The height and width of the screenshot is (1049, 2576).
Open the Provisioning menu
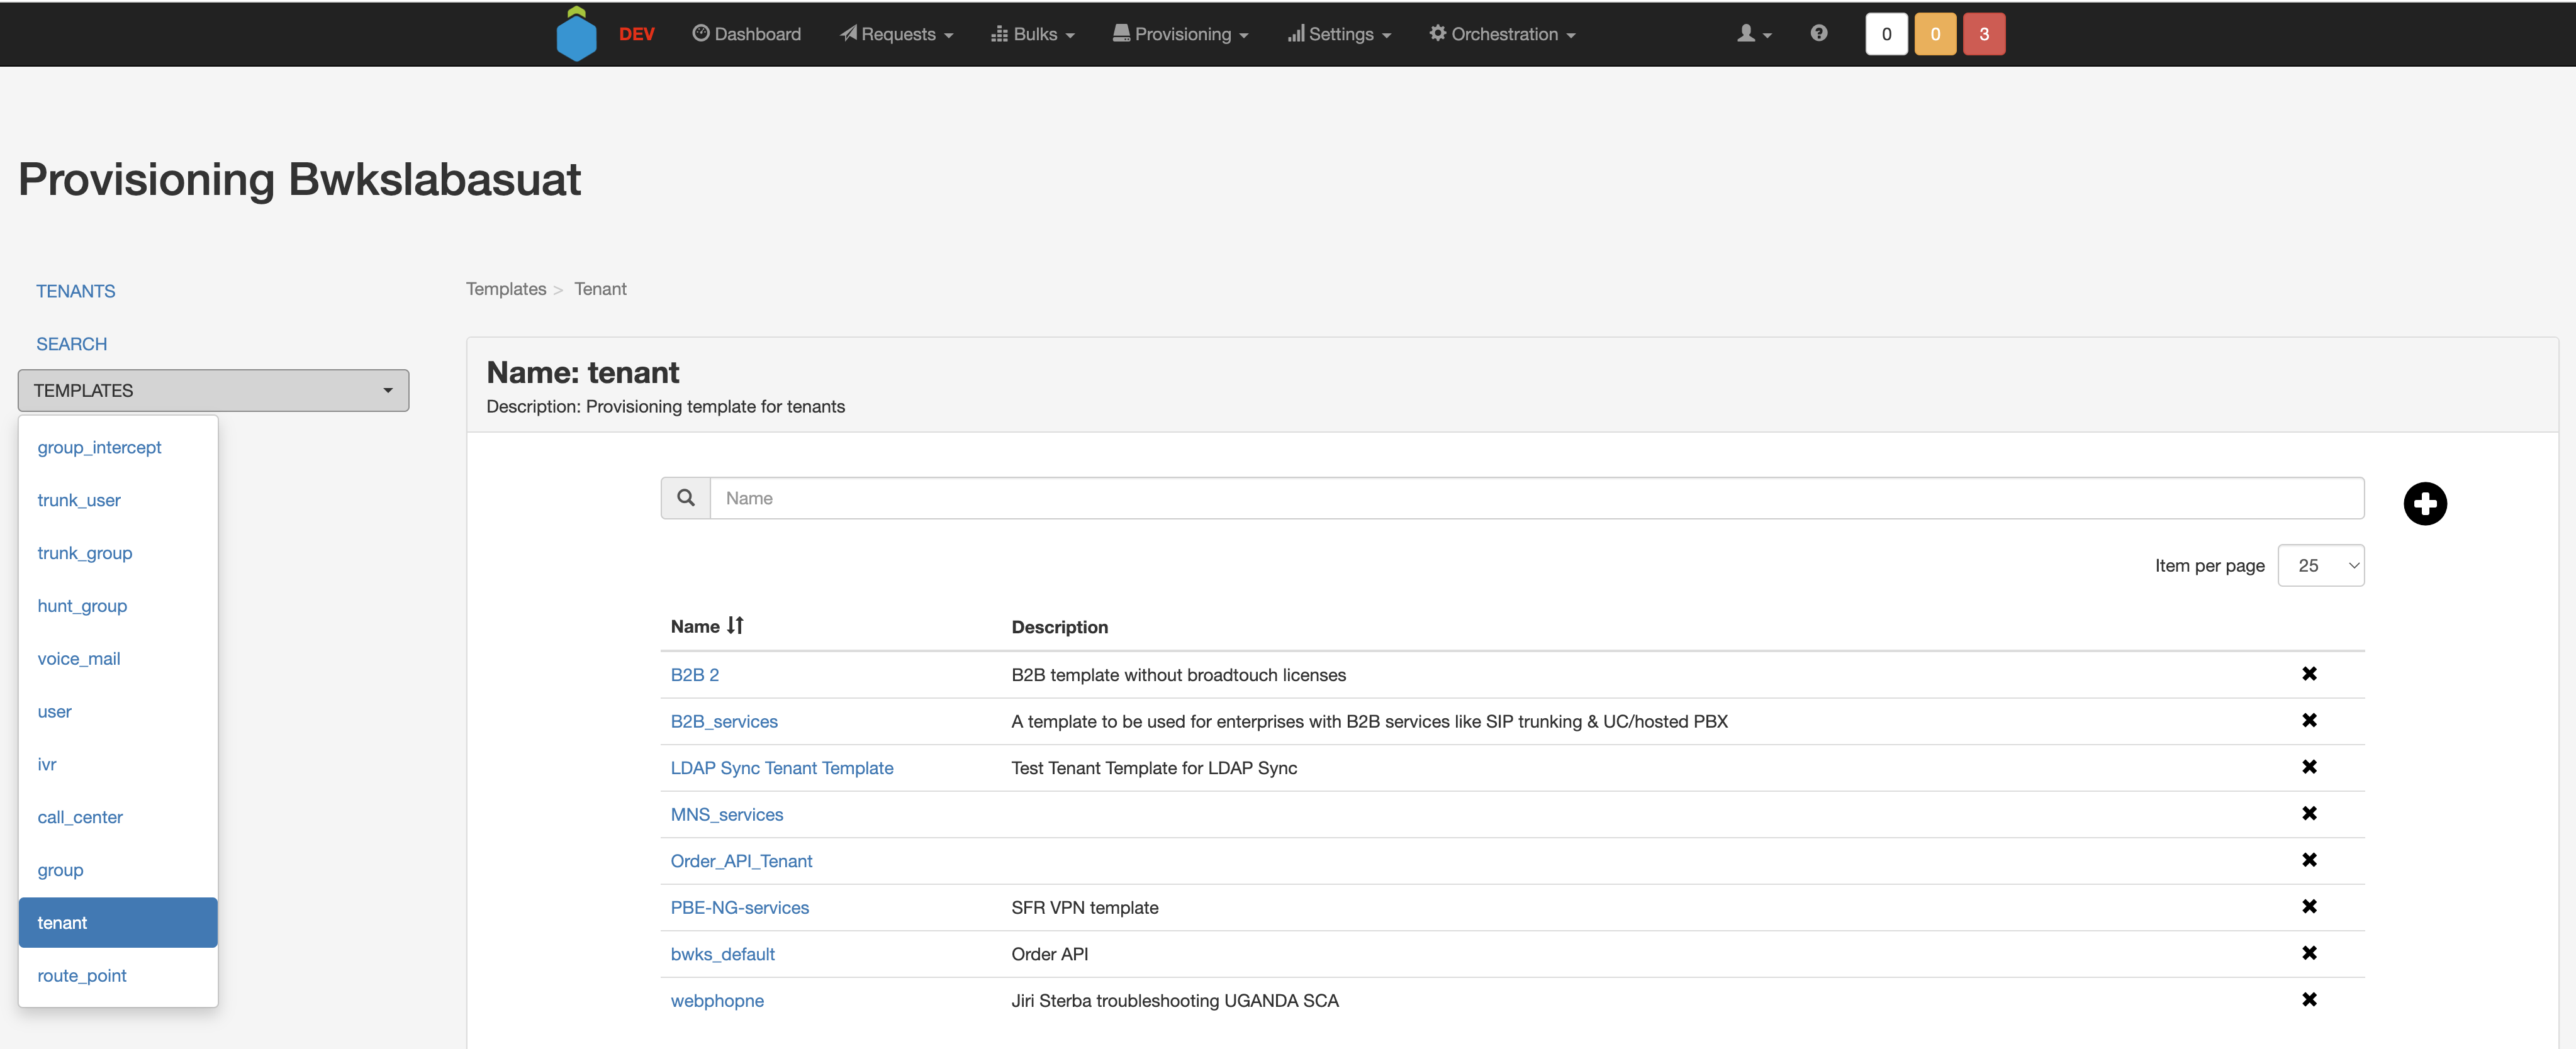click(1180, 34)
